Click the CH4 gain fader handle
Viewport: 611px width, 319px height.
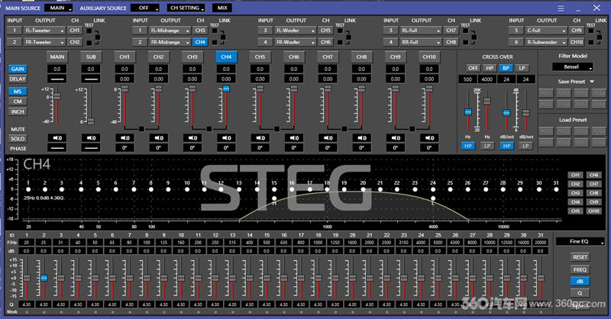[x=226, y=89]
